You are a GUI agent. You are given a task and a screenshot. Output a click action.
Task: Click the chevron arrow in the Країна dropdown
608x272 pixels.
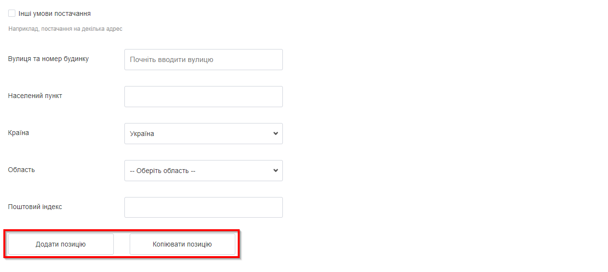(275, 134)
